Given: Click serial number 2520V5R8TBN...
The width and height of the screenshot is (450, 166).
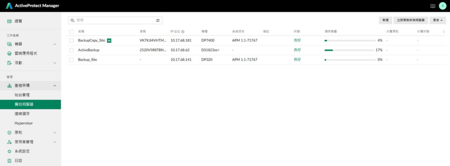Looking at the screenshot, I should [x=153, y=50].
